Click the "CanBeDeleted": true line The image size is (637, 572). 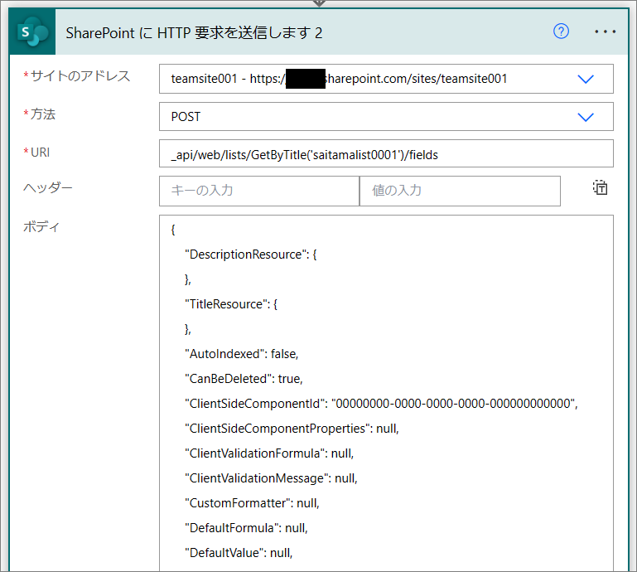click(244, 379)
